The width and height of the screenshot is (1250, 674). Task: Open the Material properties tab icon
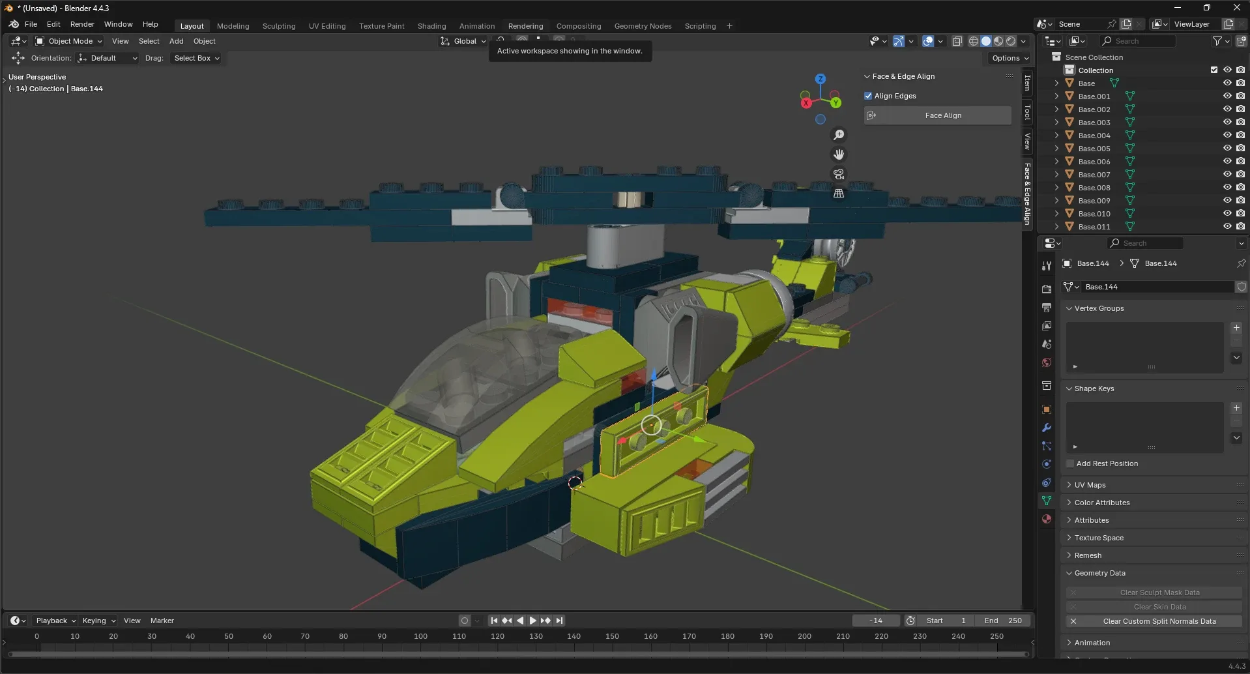1047,520
